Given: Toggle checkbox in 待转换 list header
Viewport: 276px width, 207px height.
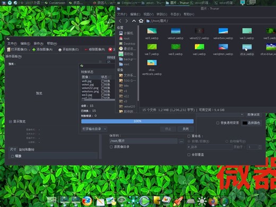Looking at the screenshot, I should pyautogui.click(x=109, y=62).
